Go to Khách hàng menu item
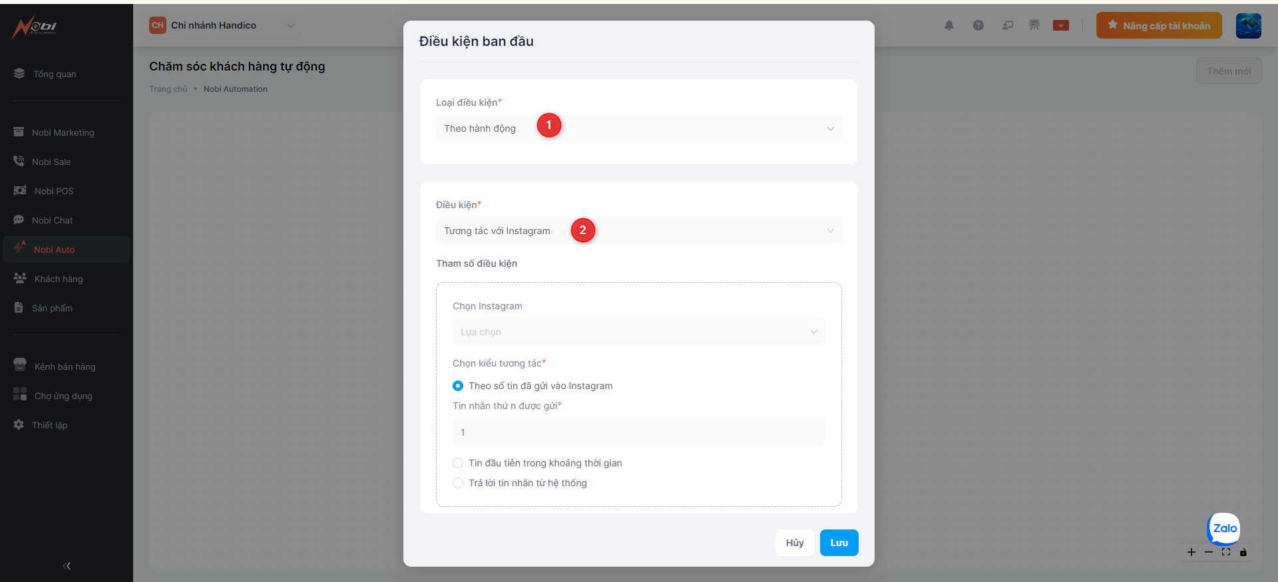Viewport: 1278px width, 582px height. tap(59, 279)
